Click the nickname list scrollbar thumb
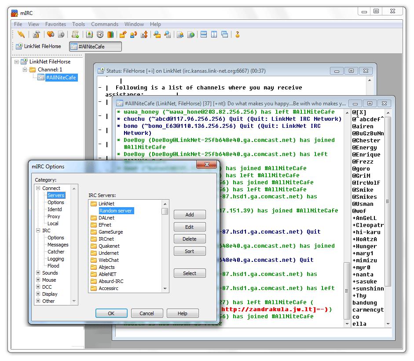The width and height of the screenshot is (414, 361). [x=388, y=201]
